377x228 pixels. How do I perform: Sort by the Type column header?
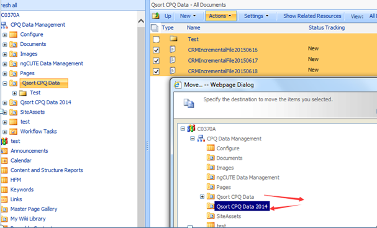(168, 28)
